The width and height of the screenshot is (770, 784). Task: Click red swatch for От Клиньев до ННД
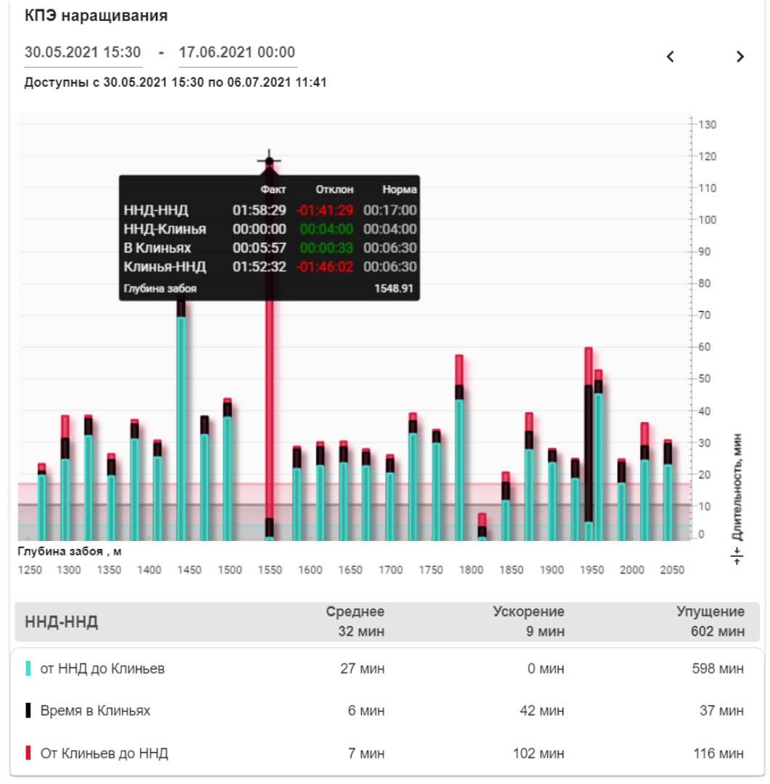coord(28,754)
